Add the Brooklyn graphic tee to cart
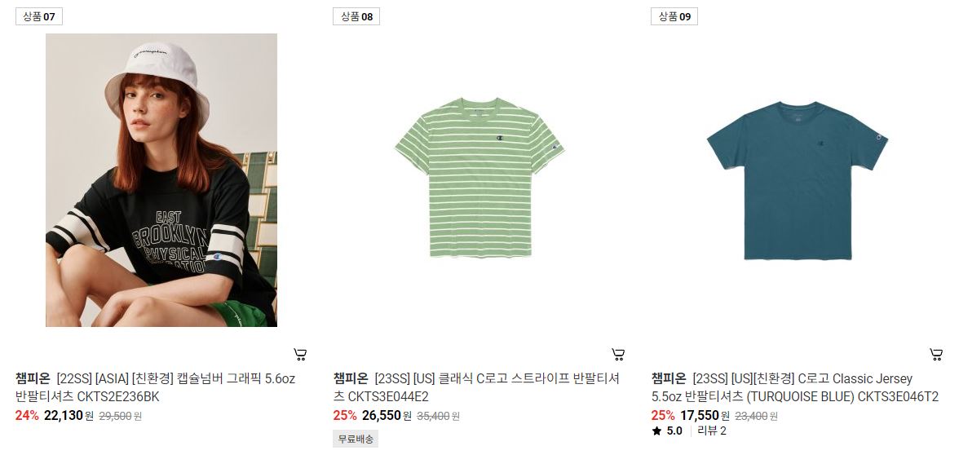 [x=300, y=354]
